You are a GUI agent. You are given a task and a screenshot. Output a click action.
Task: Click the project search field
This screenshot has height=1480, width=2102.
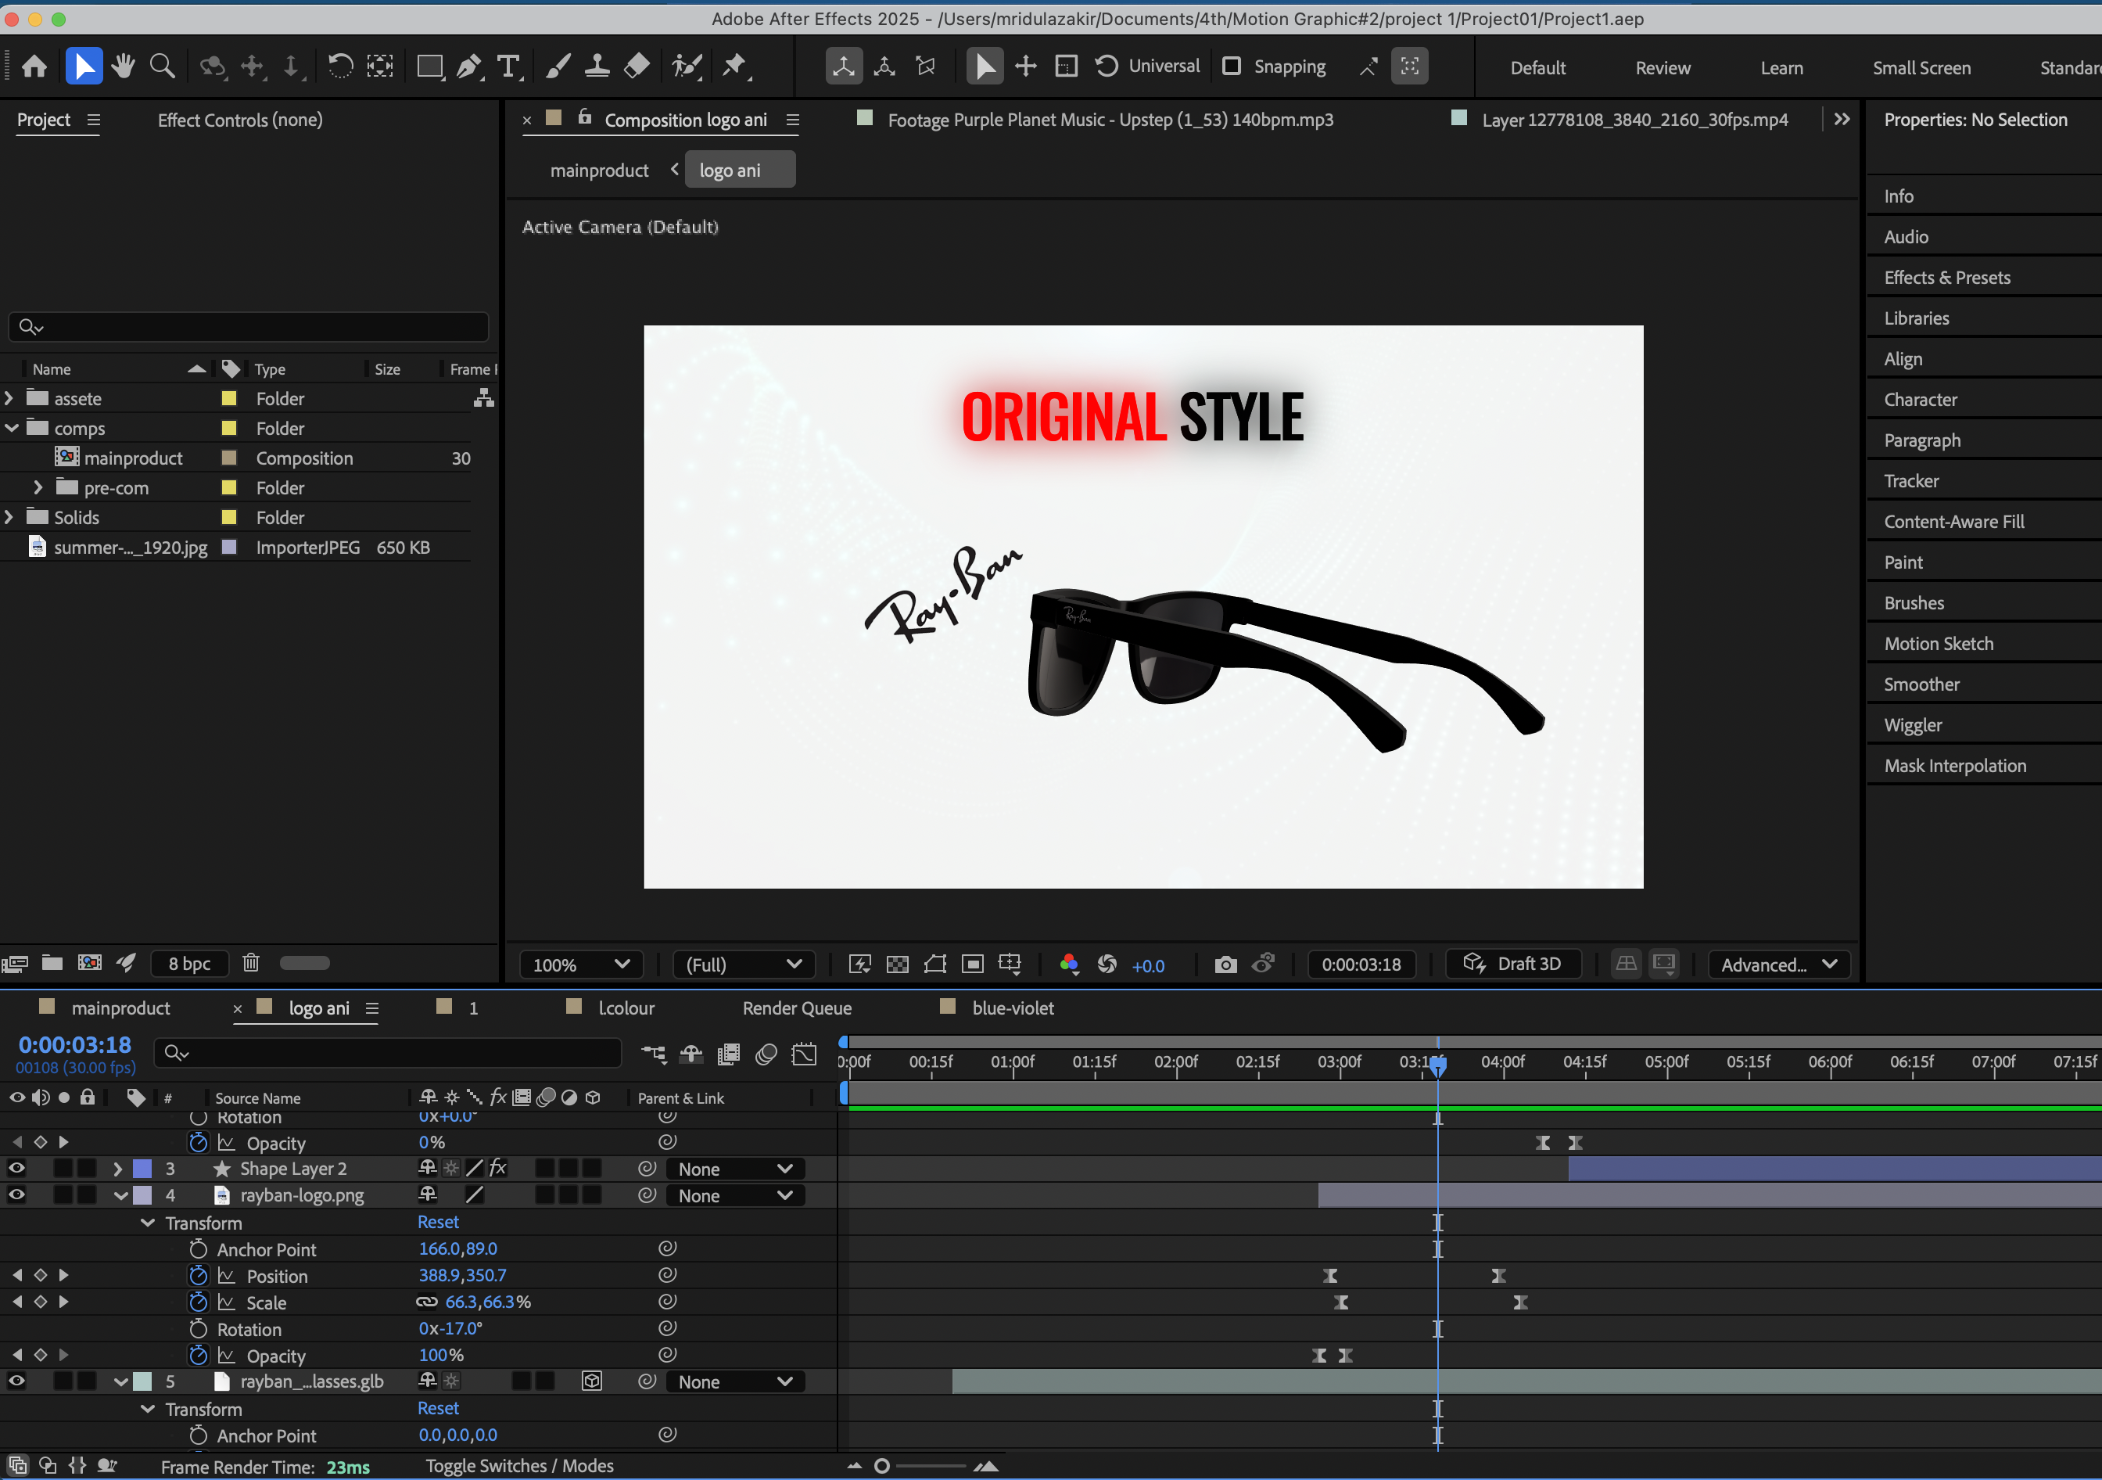(249, 327)
